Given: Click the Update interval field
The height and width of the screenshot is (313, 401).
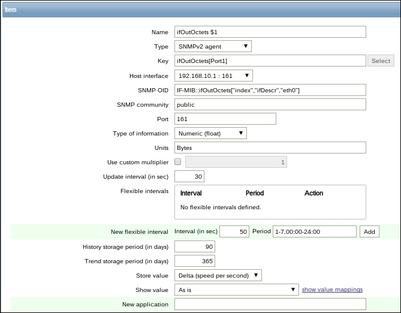Looking at the screenshot, I should pos(189,176).
